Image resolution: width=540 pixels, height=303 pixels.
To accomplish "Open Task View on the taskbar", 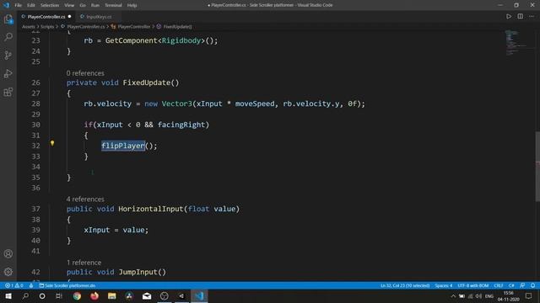I will [59, 295].
